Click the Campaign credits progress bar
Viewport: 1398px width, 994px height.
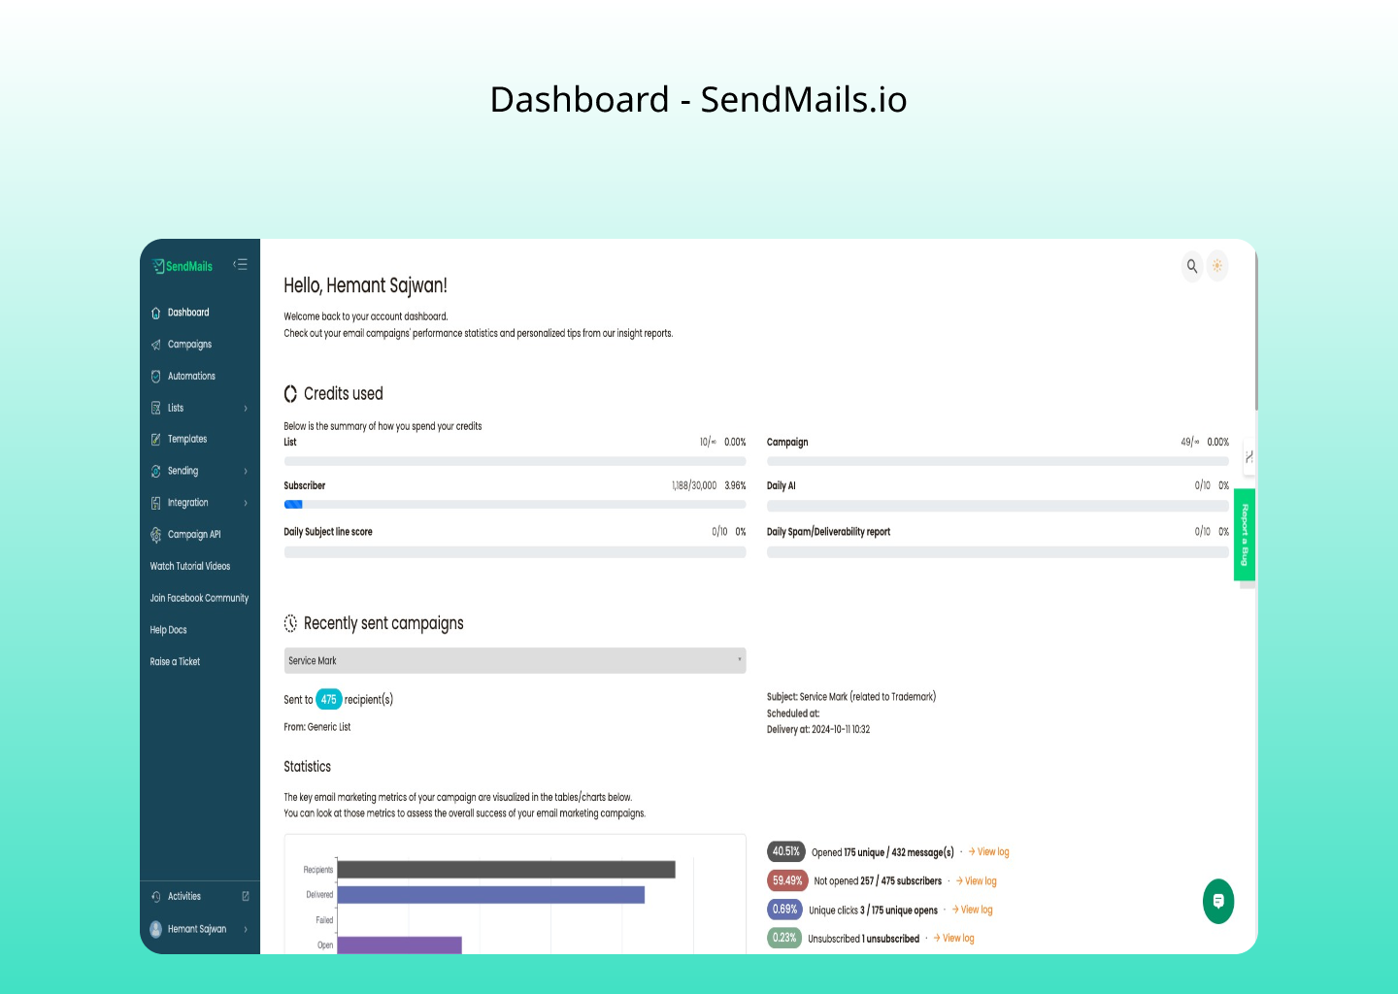tap(998, 461)
